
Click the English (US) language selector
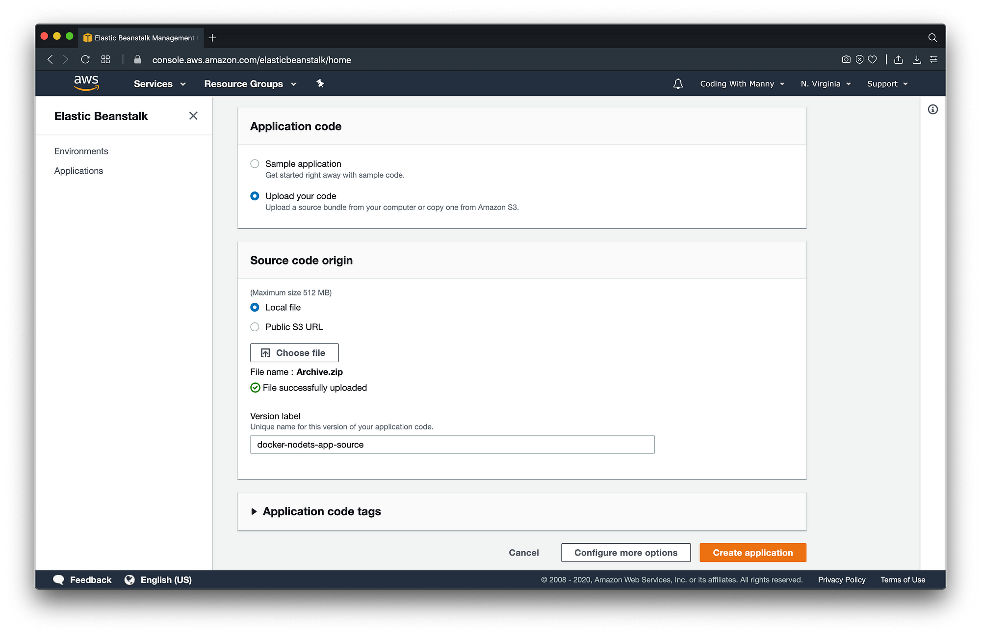[x=166, y=580]
